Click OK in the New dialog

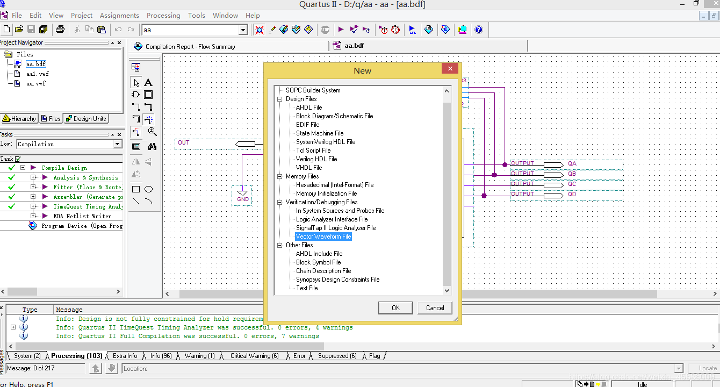(395, 308)
